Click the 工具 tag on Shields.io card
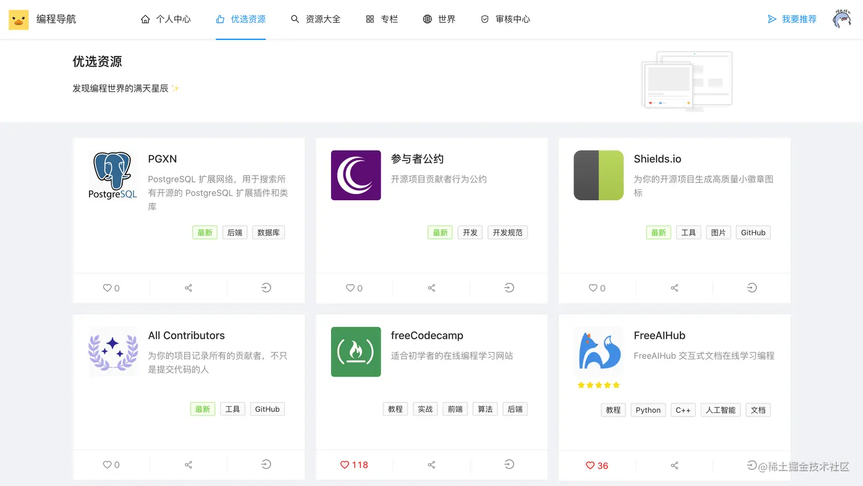 click(688, 233)
